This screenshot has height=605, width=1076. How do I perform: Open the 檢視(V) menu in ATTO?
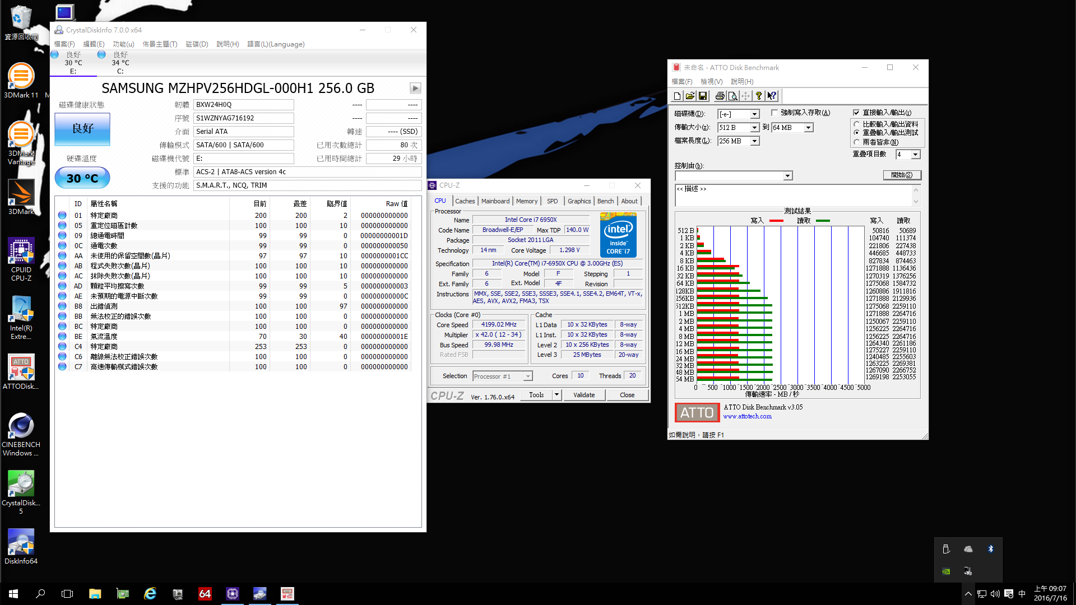[711, 82]
